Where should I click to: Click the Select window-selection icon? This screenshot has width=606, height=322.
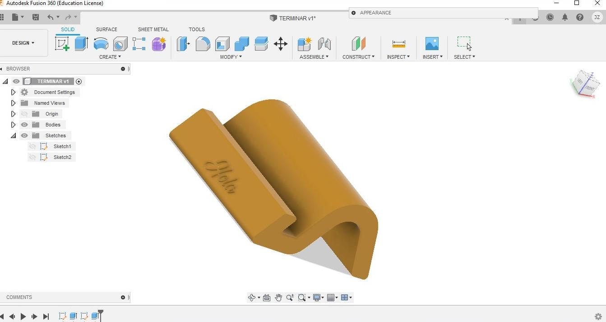(464, 43)
